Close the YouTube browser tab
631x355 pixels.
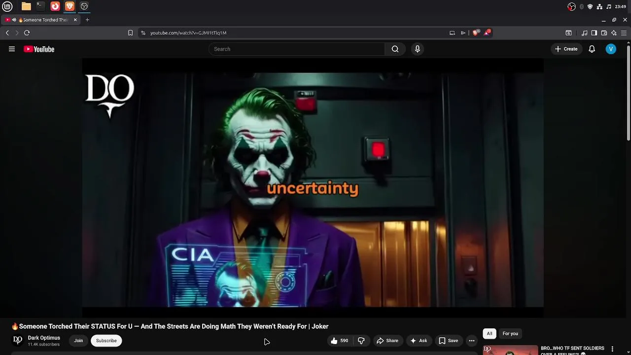[x=75, y=20]
